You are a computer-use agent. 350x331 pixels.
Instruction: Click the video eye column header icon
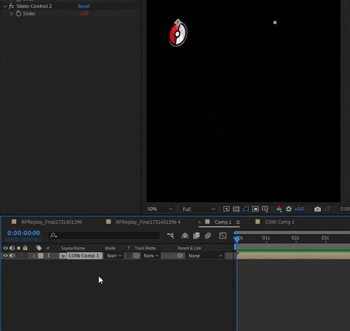click(5, 248)
